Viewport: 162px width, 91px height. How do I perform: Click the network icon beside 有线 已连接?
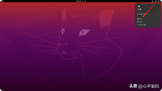(x=138, y=14)
